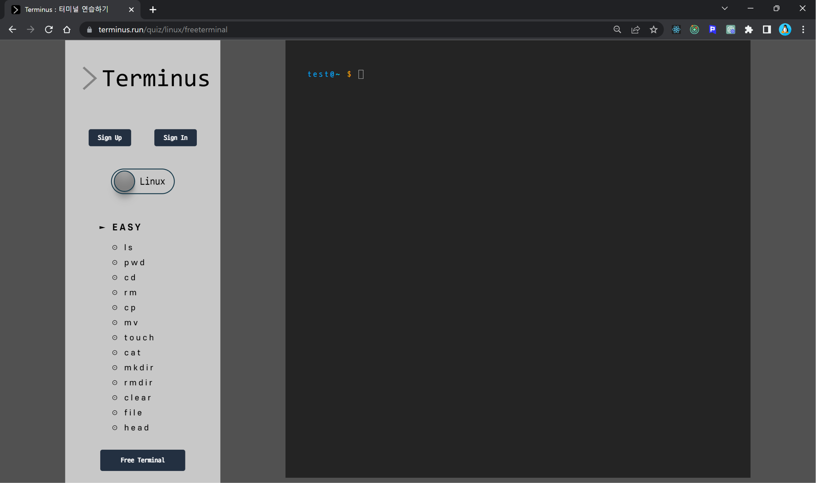Screen dimensions: 816x483
Task: Switch to the Terminus browser tab
Action: click(67, 9)
